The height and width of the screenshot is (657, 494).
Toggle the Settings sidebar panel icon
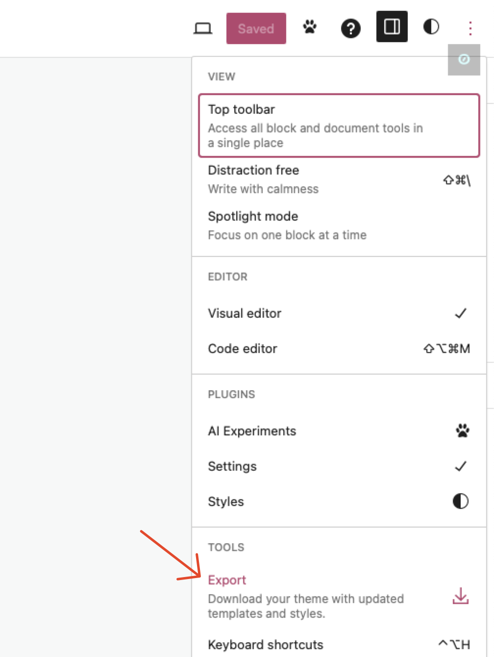pos(392,26)
